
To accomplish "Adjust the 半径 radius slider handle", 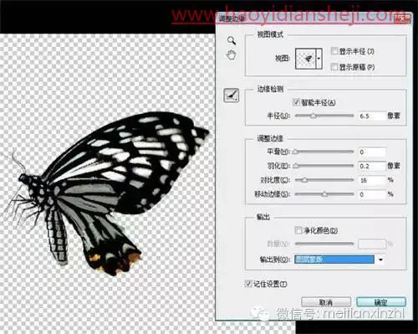I will click(x=313, y=116).
